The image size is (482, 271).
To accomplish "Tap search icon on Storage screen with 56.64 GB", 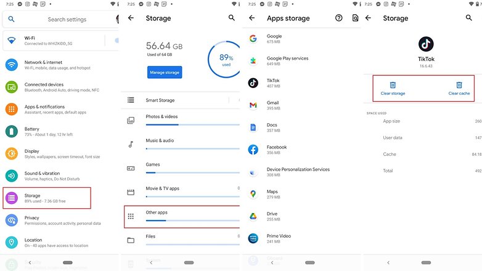I will [232, 18].
